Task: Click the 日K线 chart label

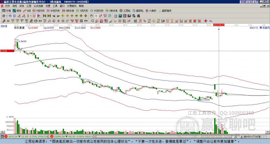Action: tap(4, 26)
